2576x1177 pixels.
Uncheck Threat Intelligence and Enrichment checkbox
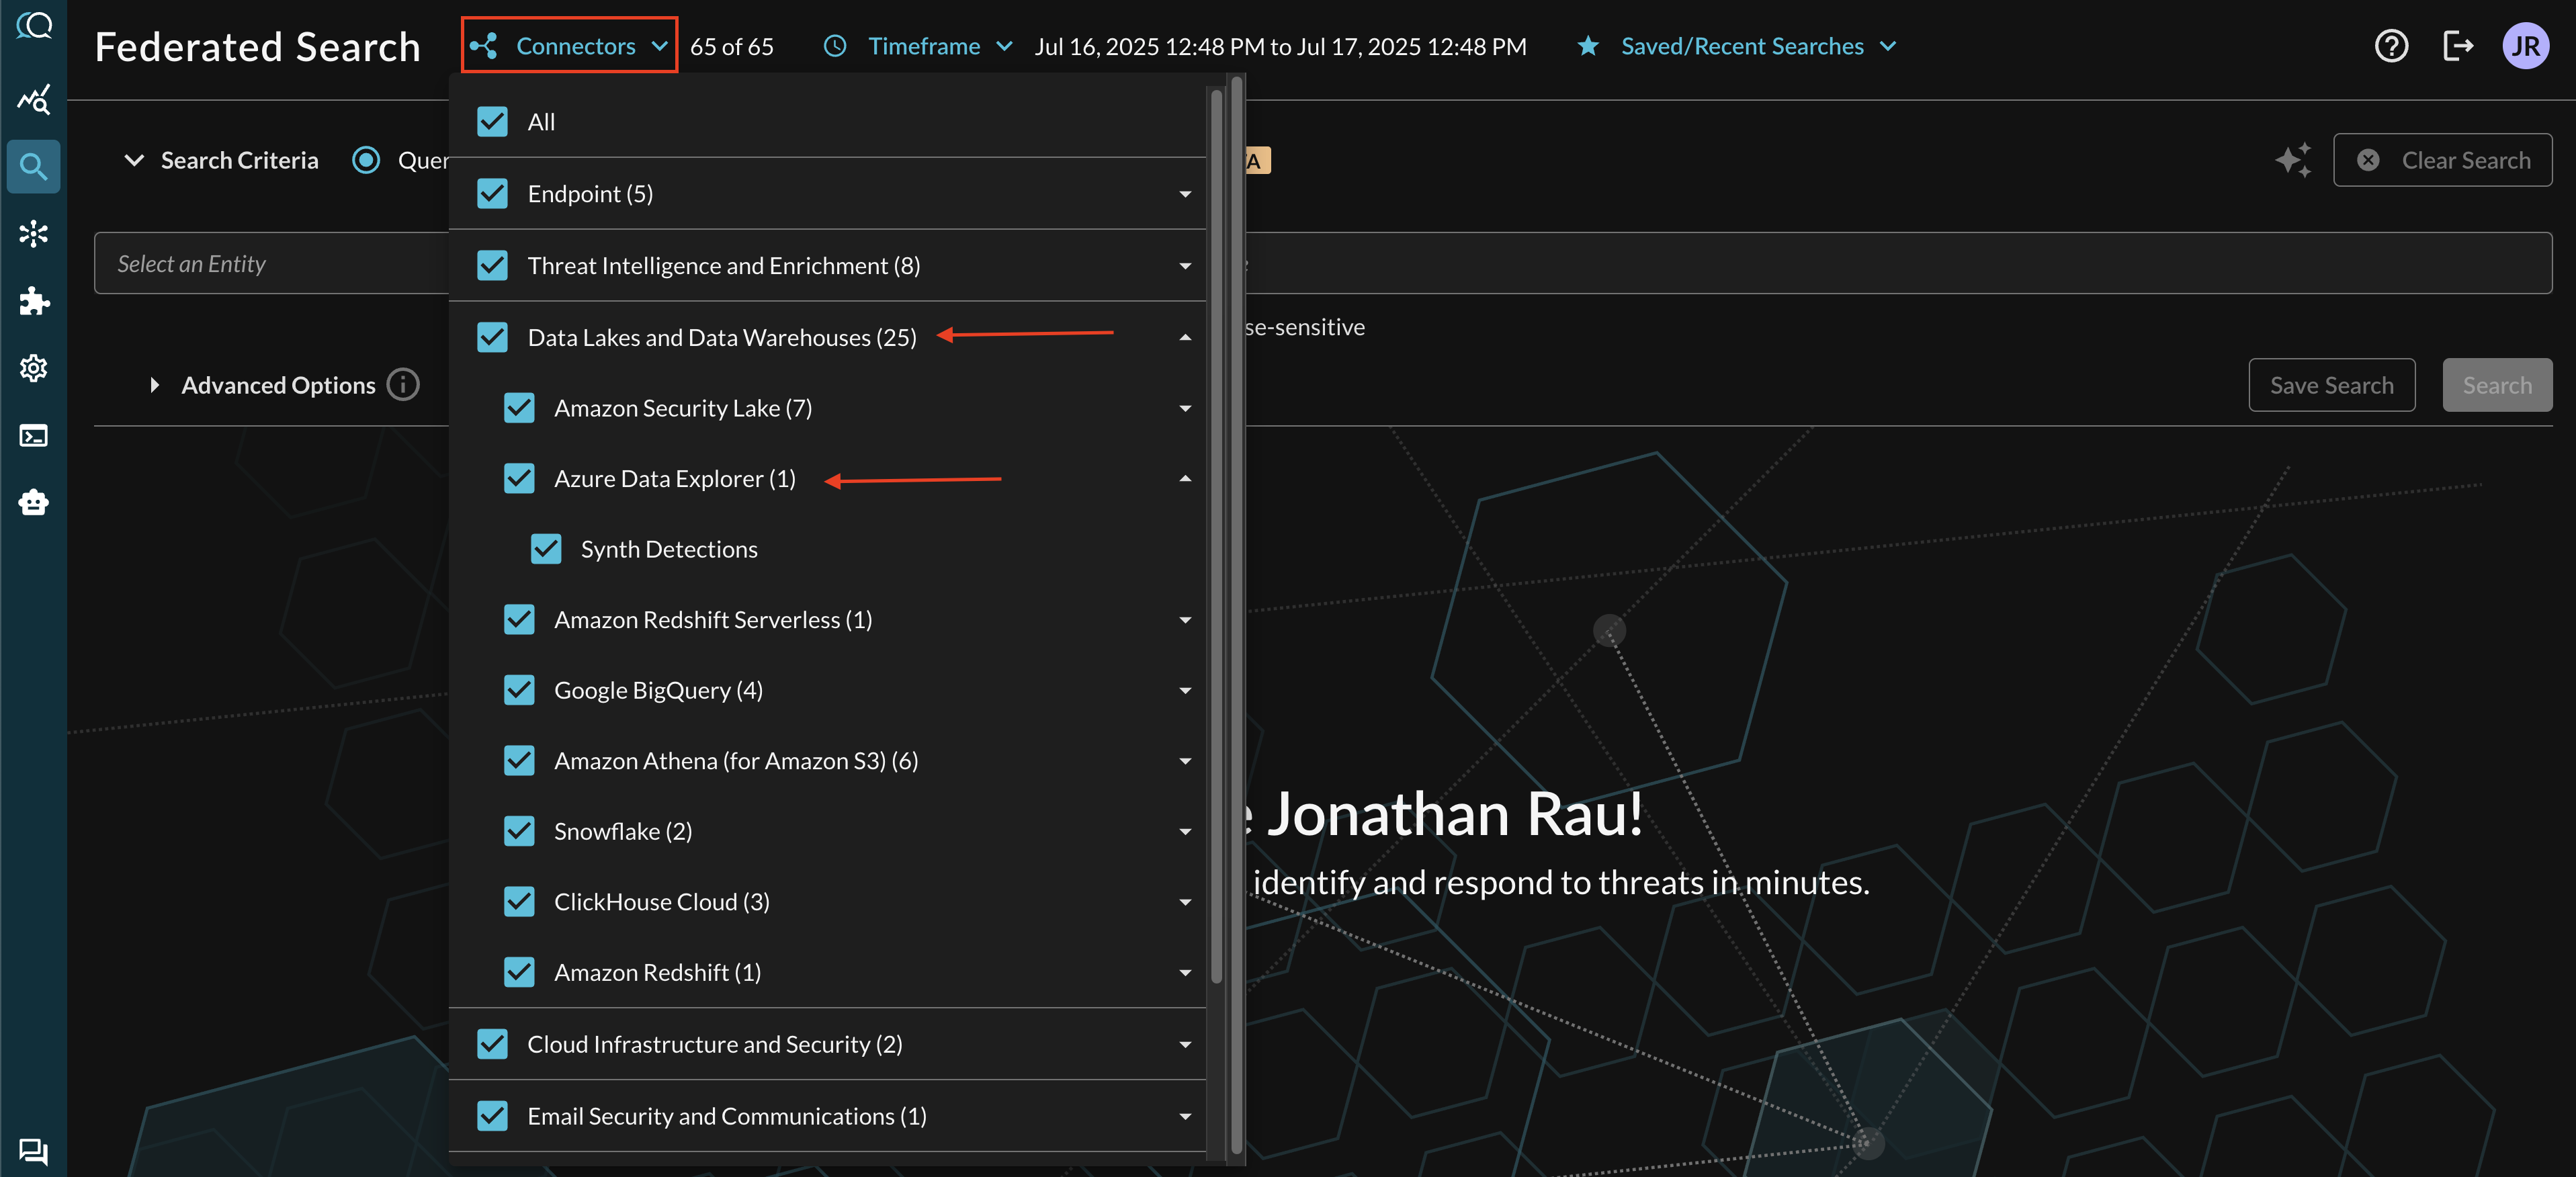492,266
